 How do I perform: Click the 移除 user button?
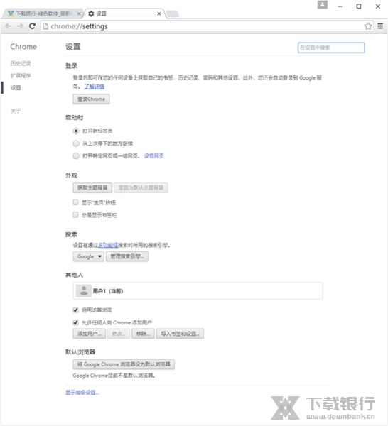point(144,334)
